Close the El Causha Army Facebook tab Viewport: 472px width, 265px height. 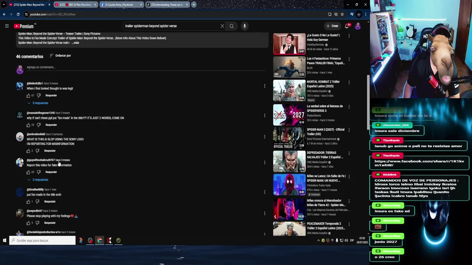click(141, 5)
